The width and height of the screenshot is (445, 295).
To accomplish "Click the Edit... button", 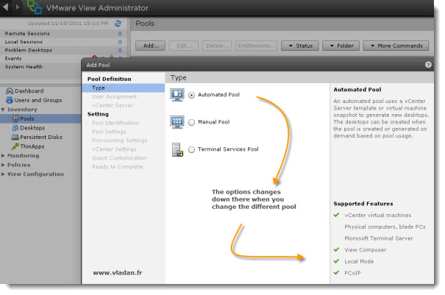I will pos(184,46).
